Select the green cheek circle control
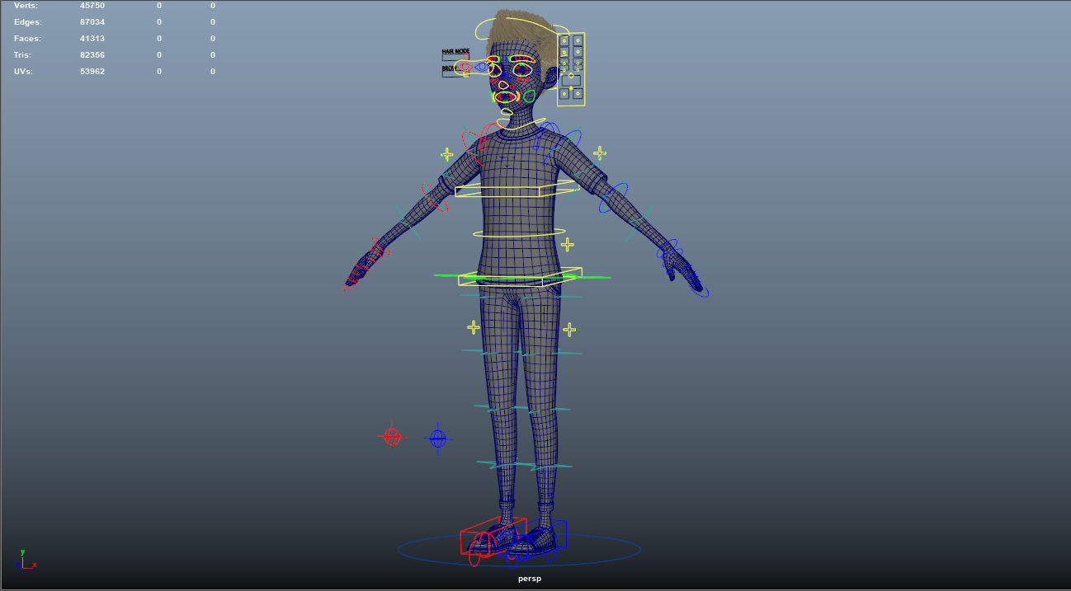1071x591 pixels. 529,96
